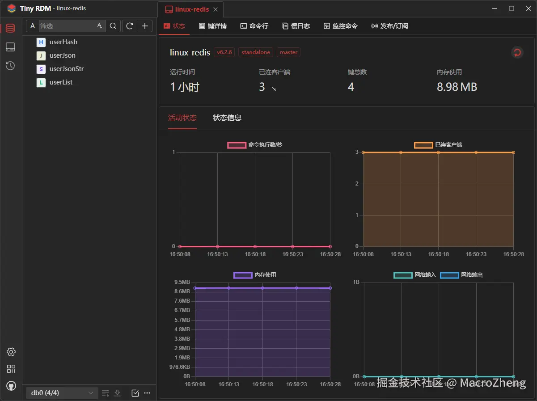Switch to the 键详情 tab
The image size is (537, 401).
(x=213, y=26)
